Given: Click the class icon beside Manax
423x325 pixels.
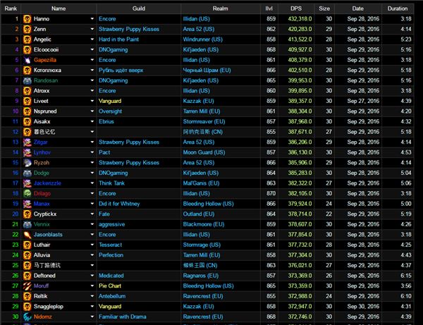Looking at the screenshot, I should click(27, 204).
